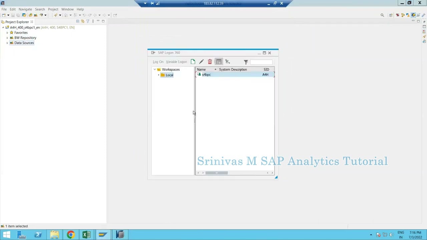
Task: Open Project Explorer view menu
Action: coord(93,21)
